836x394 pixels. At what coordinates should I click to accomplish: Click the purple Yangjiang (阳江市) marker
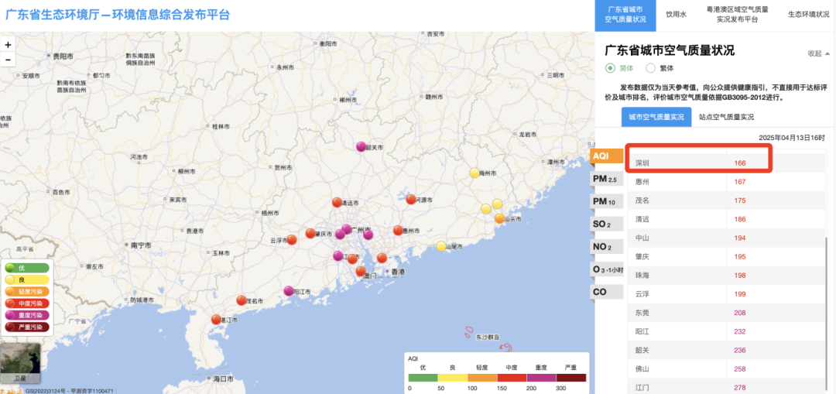(x=289, y=291)
